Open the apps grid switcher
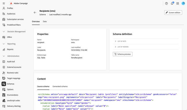187x110 pixels. point(178,3)
